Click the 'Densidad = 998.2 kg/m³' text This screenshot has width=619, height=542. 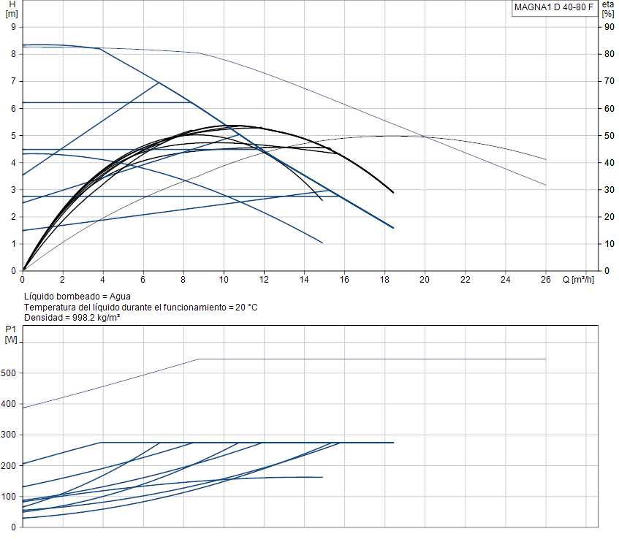pos(72,318)
